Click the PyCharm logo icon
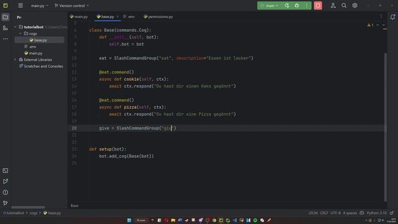Viewport: 398px width, 224px height. click(x=6, y=6)
